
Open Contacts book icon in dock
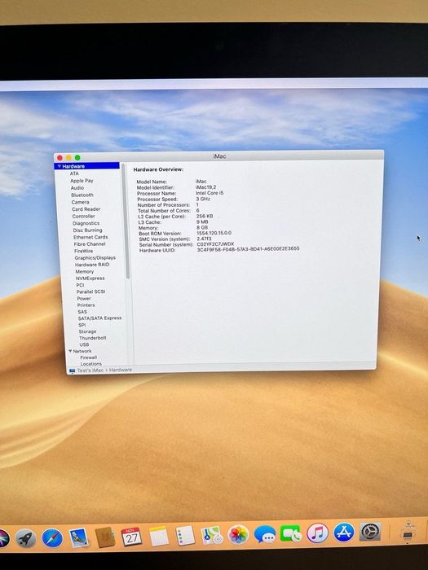pos(105,537)
